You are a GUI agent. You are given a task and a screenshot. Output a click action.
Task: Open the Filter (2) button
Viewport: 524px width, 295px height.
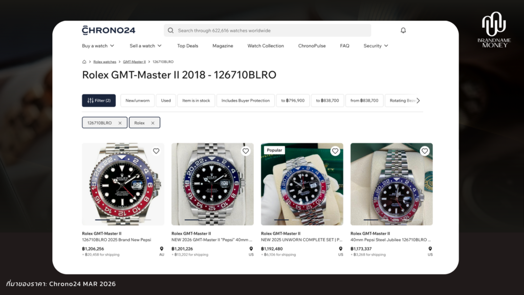point(99,101)
